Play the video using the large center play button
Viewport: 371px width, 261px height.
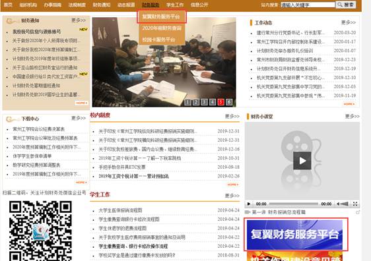(x=302, y=161)
